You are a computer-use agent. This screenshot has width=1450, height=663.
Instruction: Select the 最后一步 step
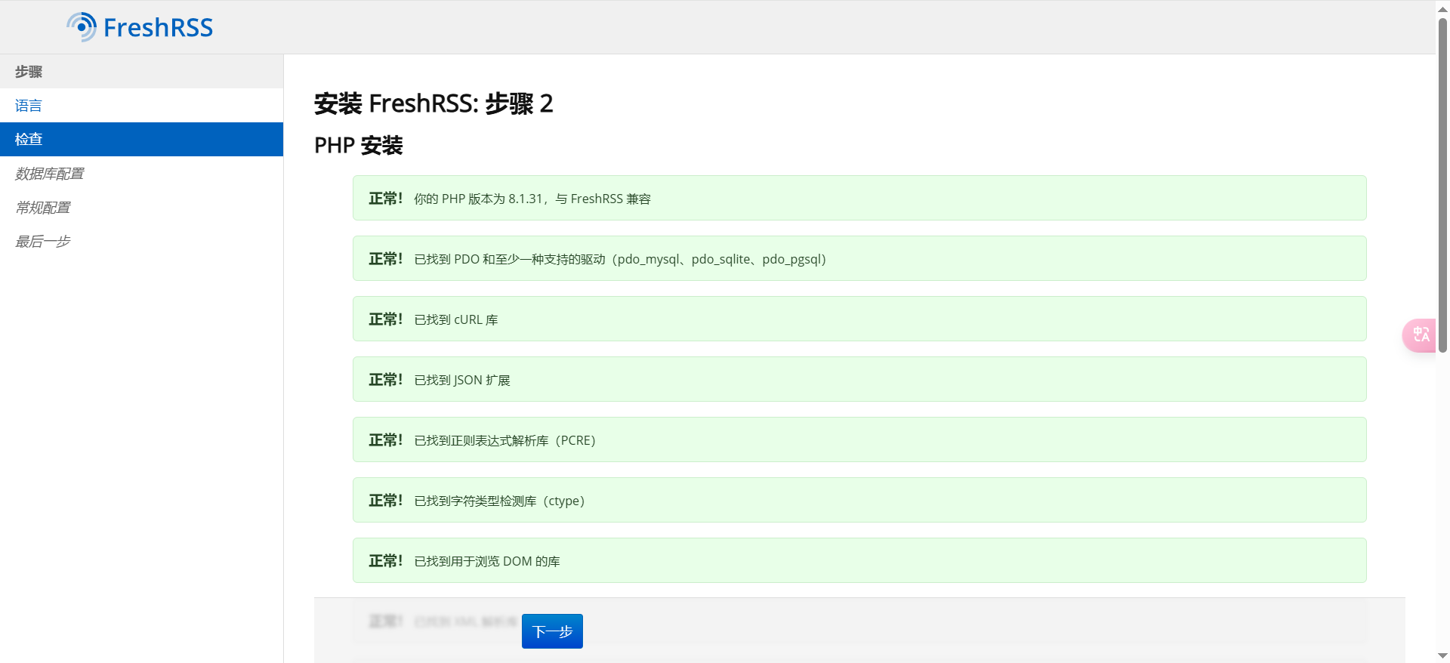pos(141,242)
